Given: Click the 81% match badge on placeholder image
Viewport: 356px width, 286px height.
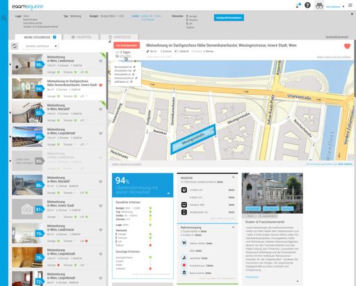Looking at the screenshot, I should (x=39, y=209).
